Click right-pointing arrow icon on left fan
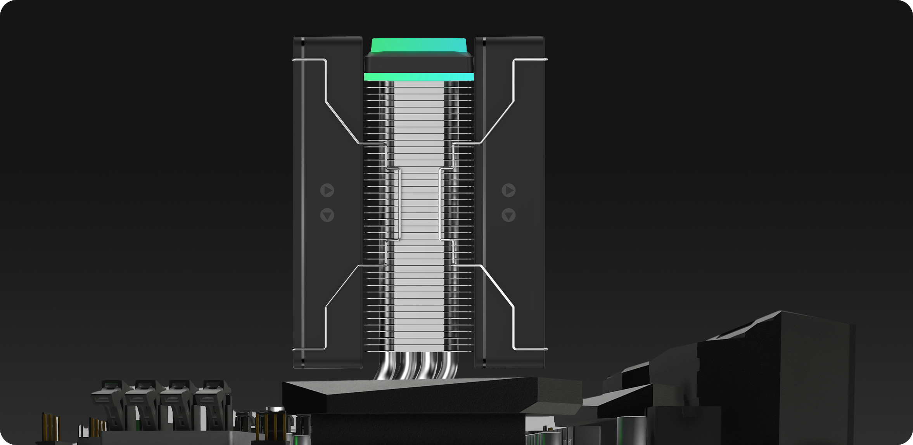Viewport: 913px width, 445px height. [x=327, y=190]
